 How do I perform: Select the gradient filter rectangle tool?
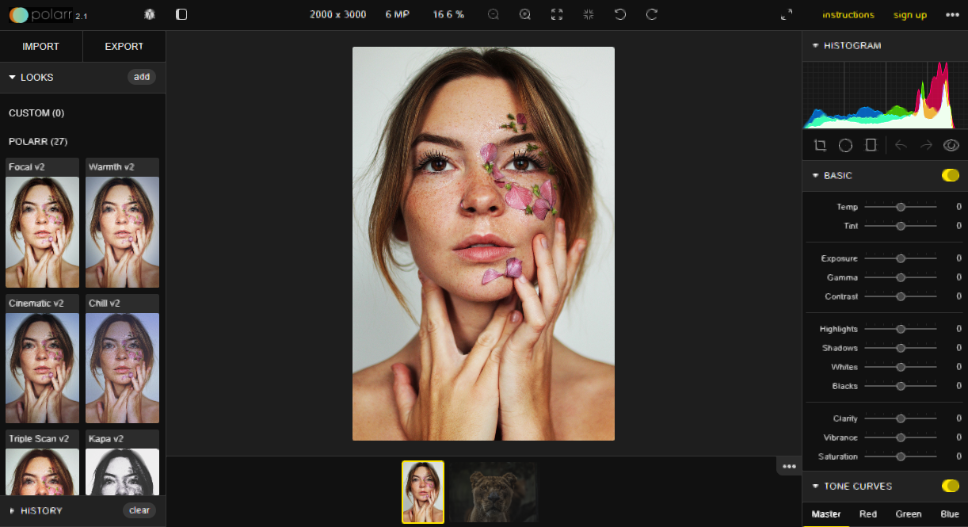[x=871, y=145]
